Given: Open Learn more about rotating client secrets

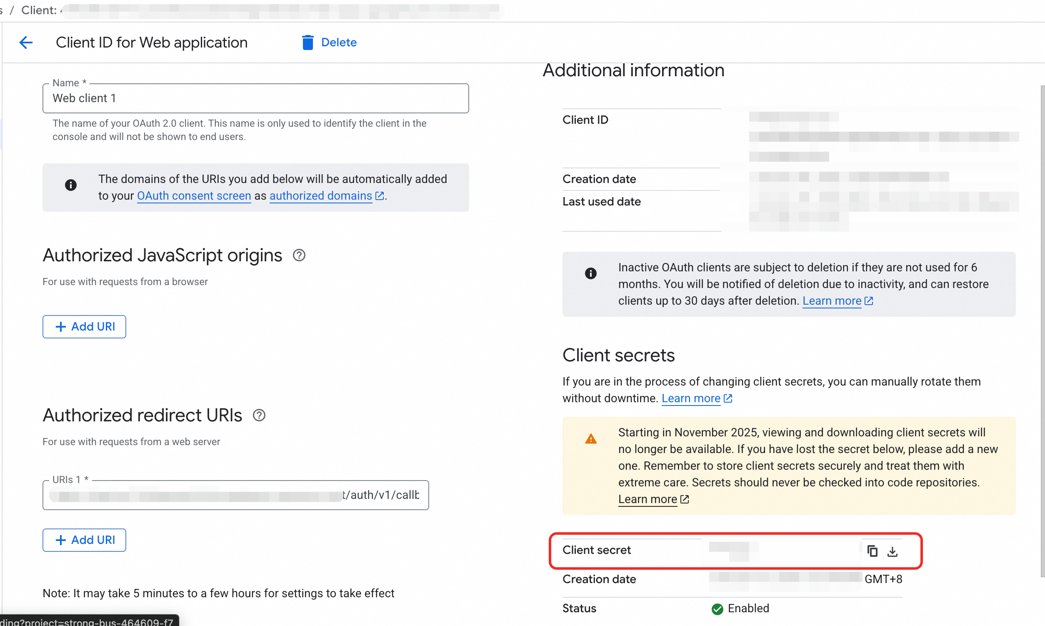Looking at the screenshot, I should (691, 398).
